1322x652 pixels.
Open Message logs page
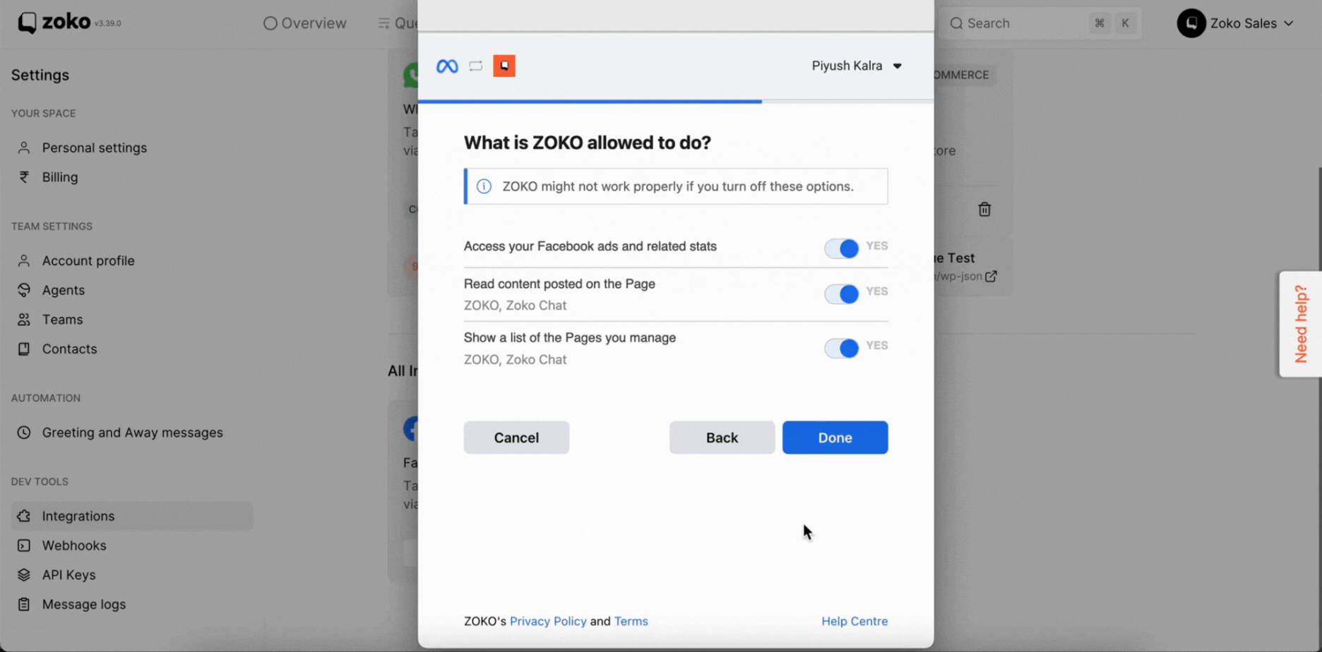pos(83,605)
